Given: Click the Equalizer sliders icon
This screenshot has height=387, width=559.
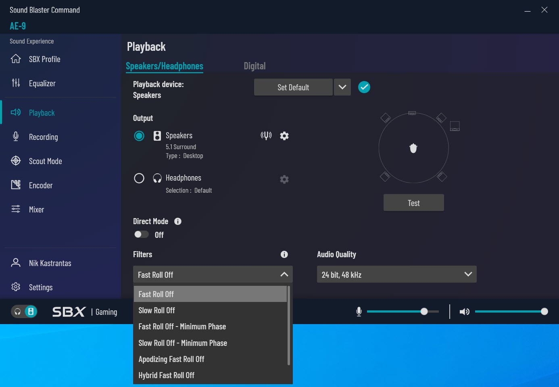Looking at the screenshot, I should click(16, 83).
